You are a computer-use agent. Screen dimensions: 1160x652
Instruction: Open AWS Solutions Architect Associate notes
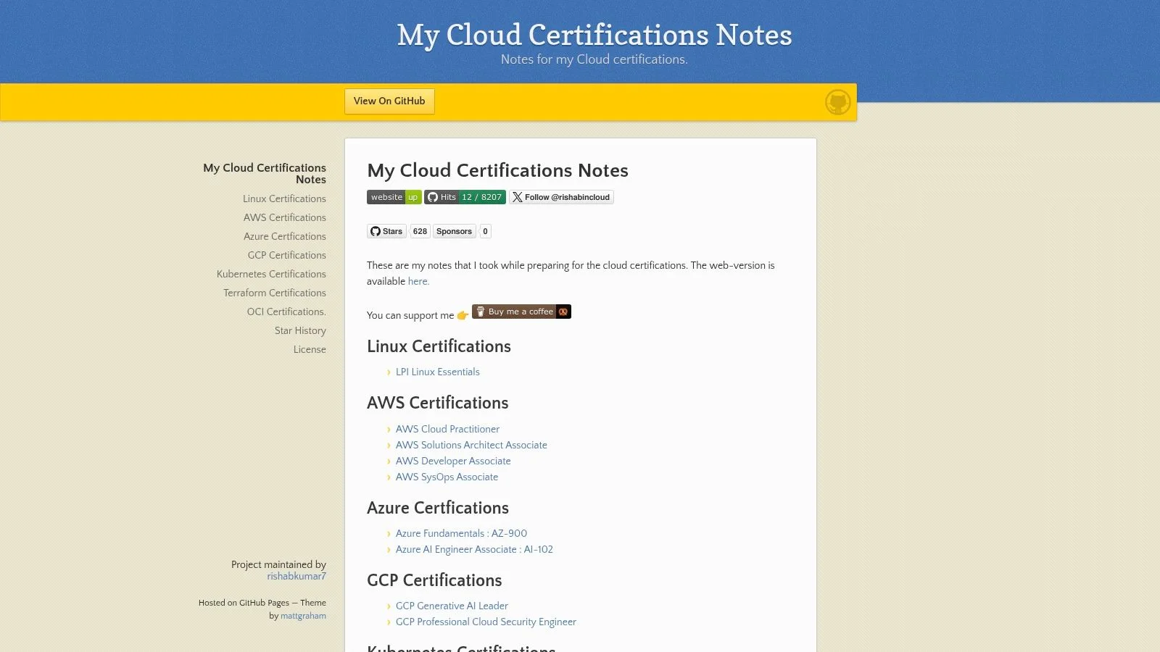pyautogui.click(x=471, y=445)
